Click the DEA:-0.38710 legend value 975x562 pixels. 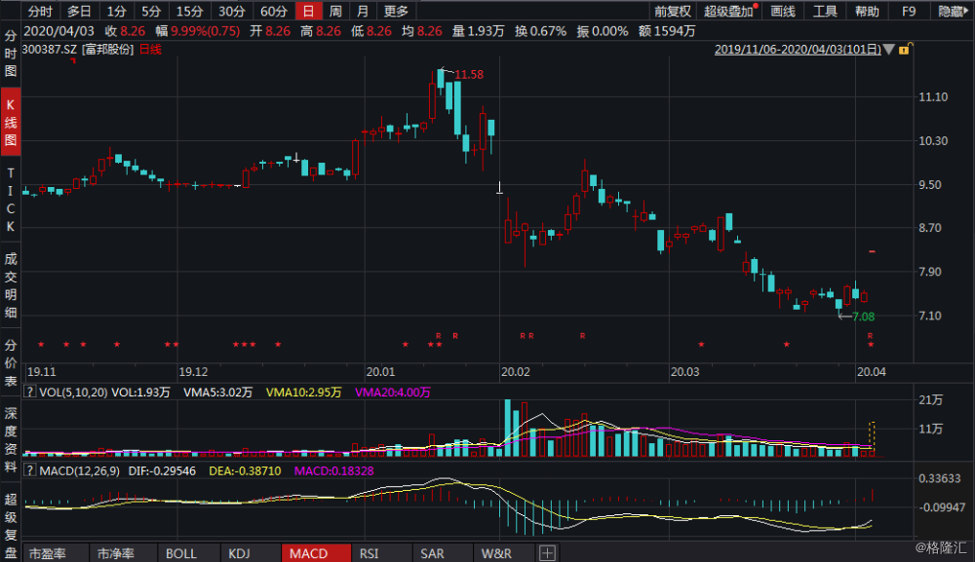pyautogui.click(x=245, y=471)
